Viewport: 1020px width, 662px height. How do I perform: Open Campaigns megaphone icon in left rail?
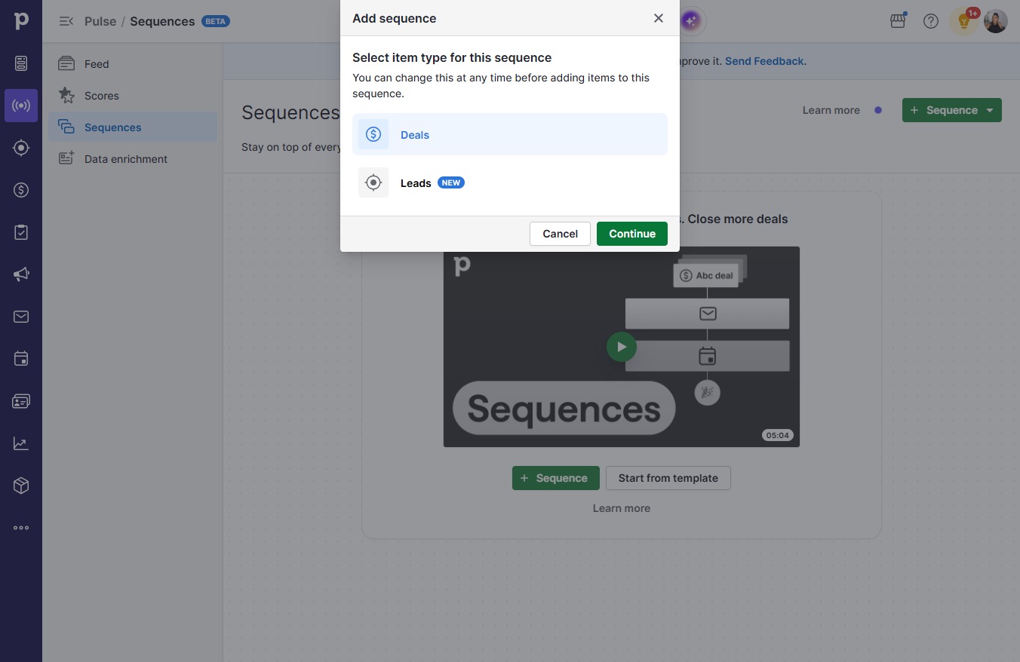[21, 274]
